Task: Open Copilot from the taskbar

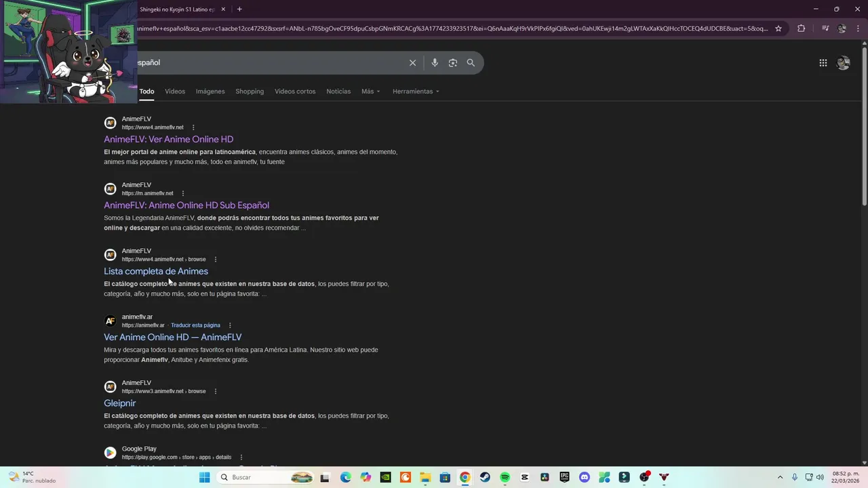Action: click(366, 477)
